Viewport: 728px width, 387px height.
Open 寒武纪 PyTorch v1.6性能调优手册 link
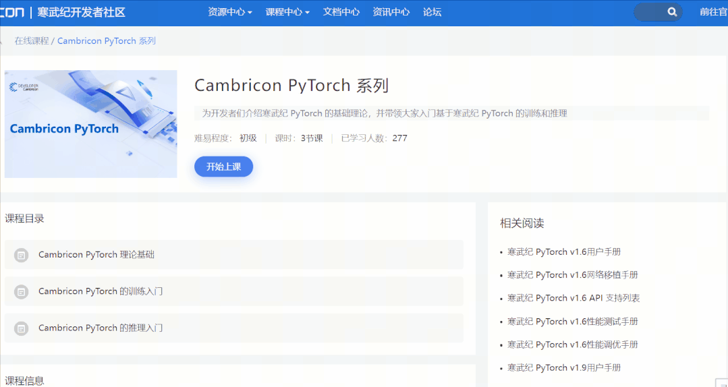(x=572, y=345)
